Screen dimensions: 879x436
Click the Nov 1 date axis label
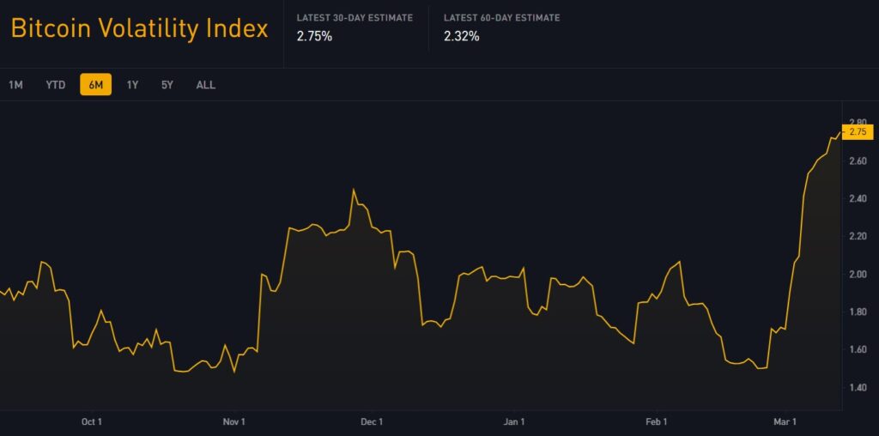[x=234, y=421]
